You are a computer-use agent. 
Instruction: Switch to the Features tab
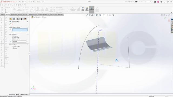click(x=3, y=15)
